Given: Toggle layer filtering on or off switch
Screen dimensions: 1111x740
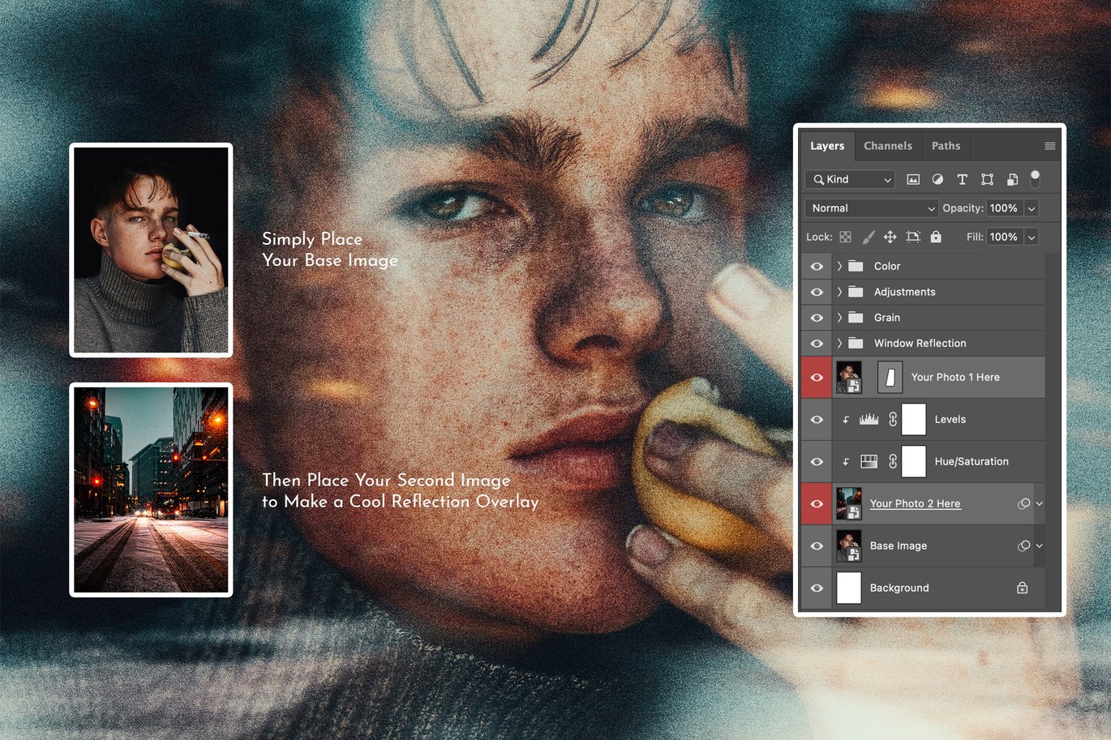Looking at the screenshot, I should [x=1035, y=178].
